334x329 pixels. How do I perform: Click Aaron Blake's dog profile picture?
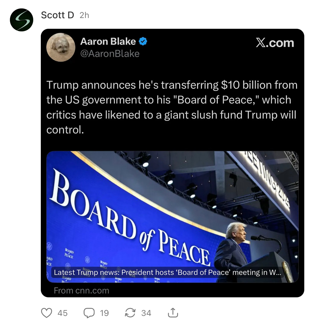[61, 47]
